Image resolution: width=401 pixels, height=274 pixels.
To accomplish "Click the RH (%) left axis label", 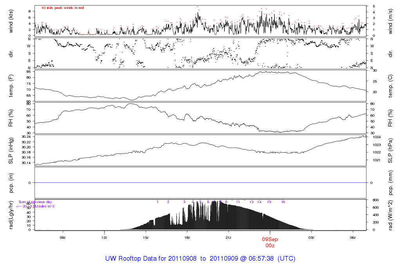I will [x=11, y=118].
